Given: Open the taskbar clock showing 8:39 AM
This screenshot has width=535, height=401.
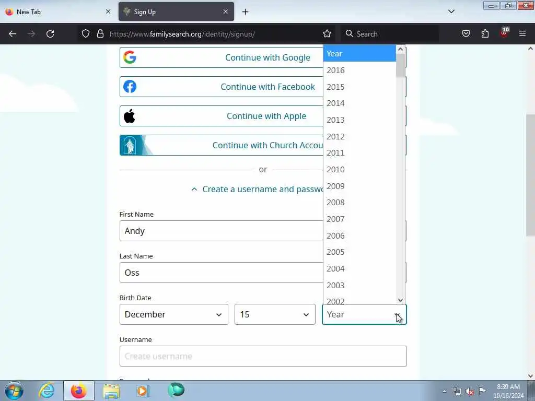Looking at the screenshot, I should pos(508,391).
